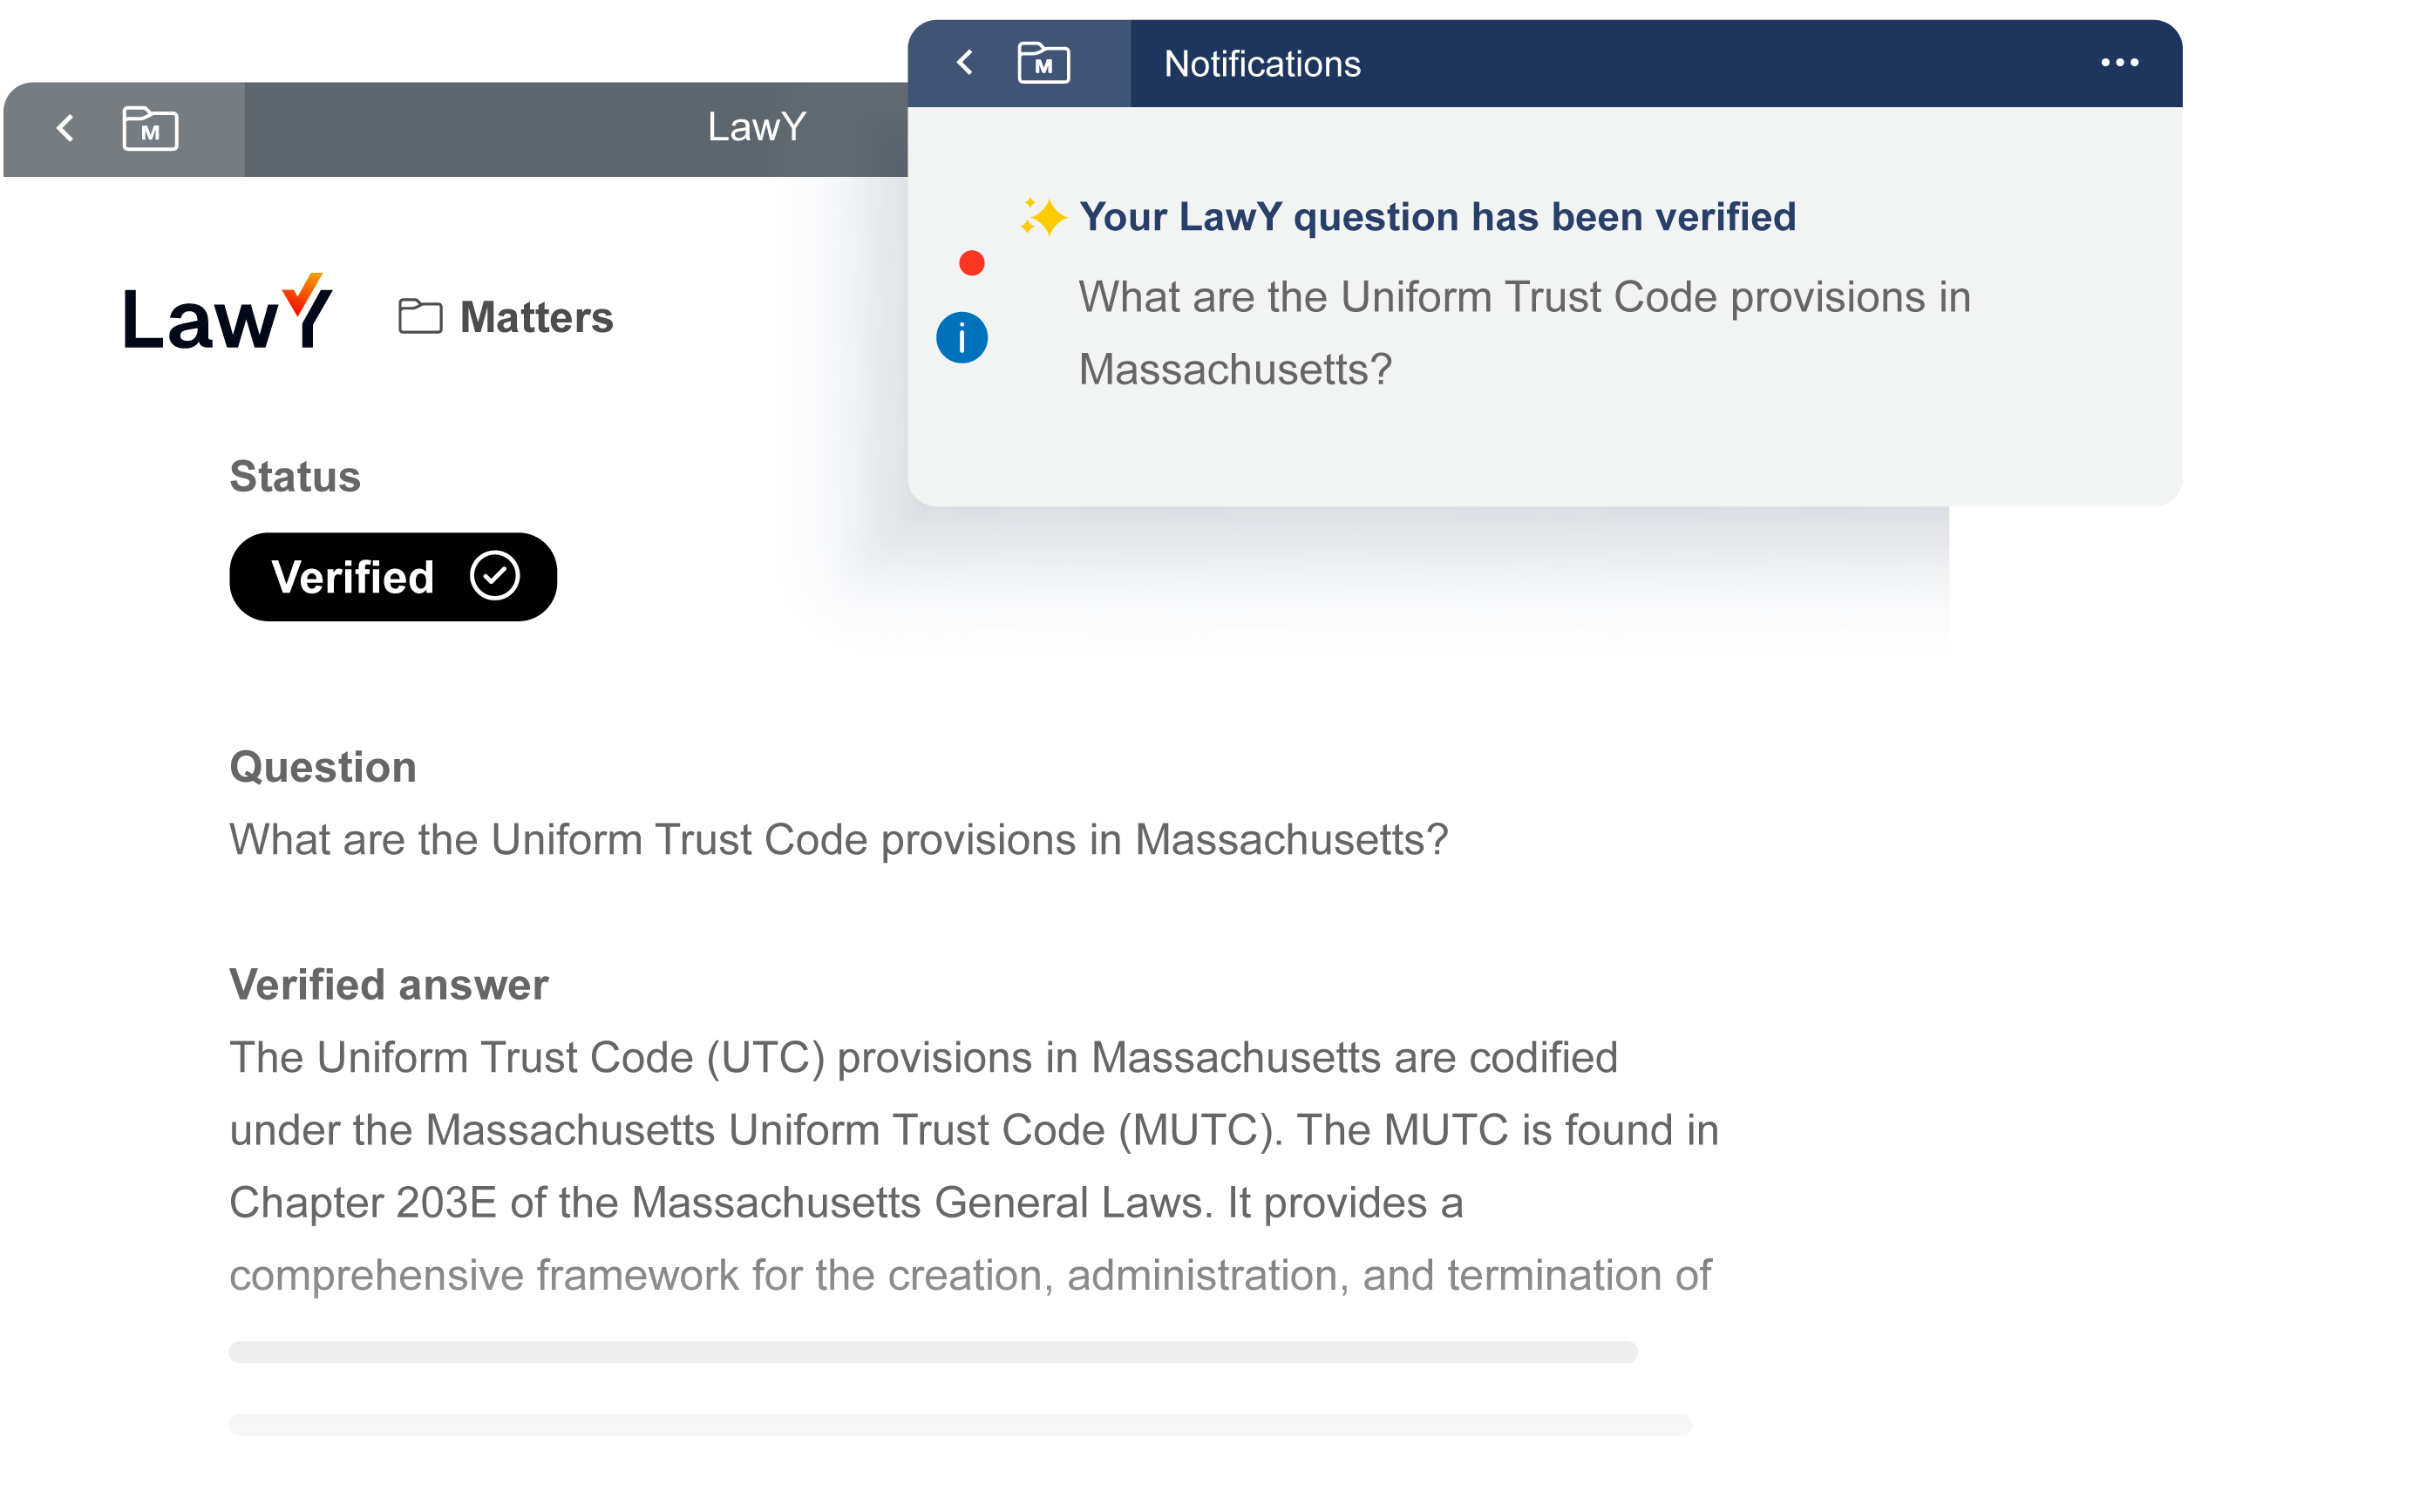
Task: Click the checkmark circle in Verified badge
Action: point(495,576)
